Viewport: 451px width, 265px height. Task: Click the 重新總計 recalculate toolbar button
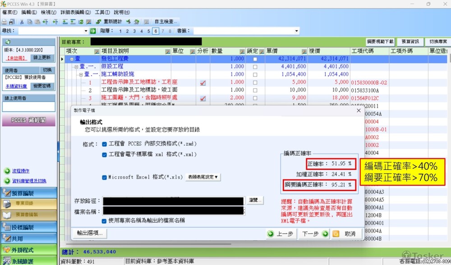108,22
